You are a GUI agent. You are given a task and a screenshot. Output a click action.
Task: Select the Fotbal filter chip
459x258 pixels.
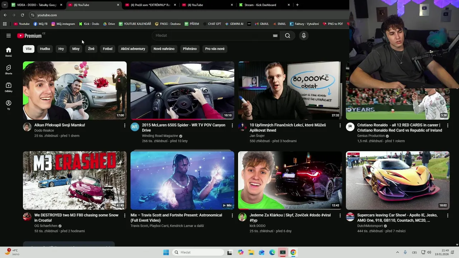pos(108,49)
